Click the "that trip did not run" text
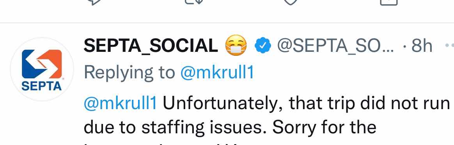 pyautogui.click(x=369, y=103)
